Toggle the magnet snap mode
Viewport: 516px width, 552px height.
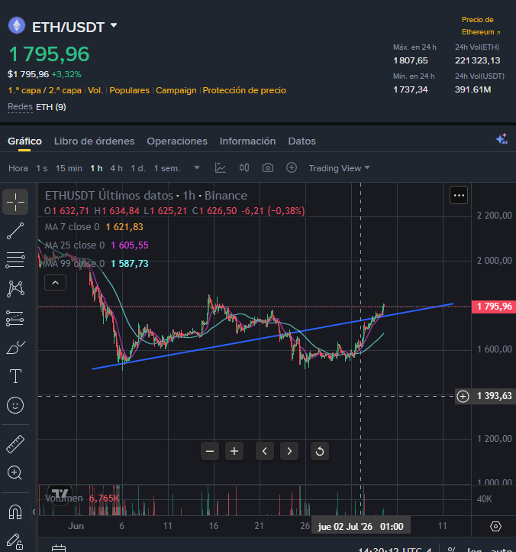click(x=15, y=512)
